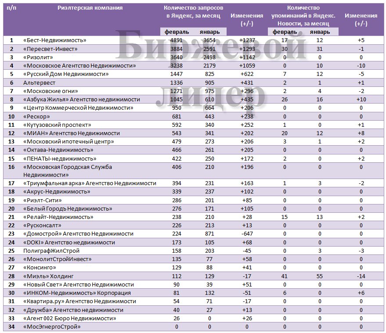Click the «Консинго» company name
386x333 pixels.
[40, 267]
